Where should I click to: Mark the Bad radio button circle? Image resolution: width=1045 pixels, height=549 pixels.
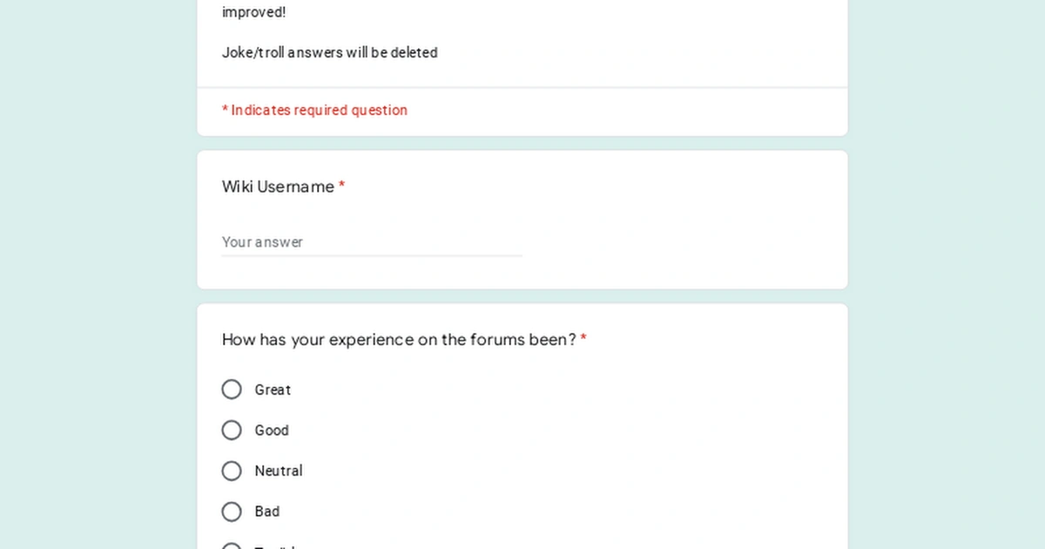[232, 512]
